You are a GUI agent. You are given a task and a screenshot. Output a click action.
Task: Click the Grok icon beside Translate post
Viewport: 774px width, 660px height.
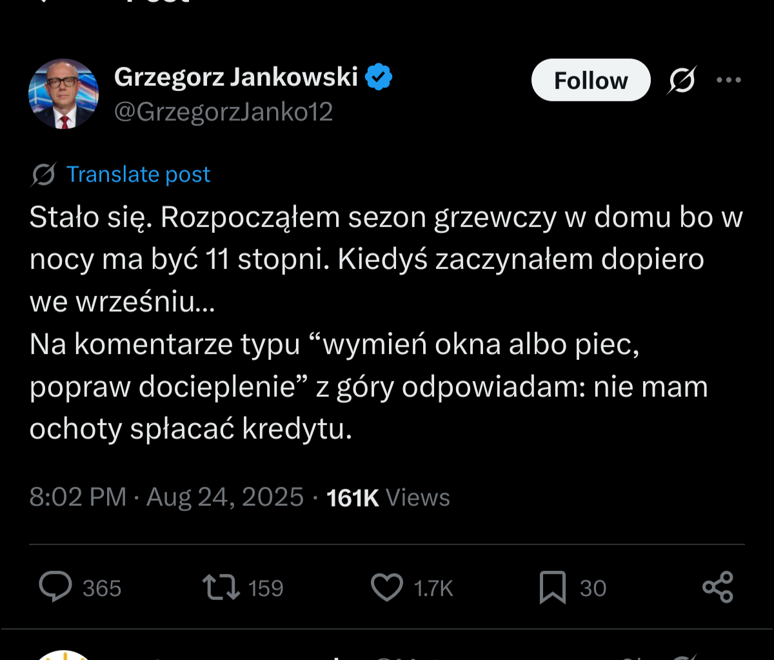point(43,174)
